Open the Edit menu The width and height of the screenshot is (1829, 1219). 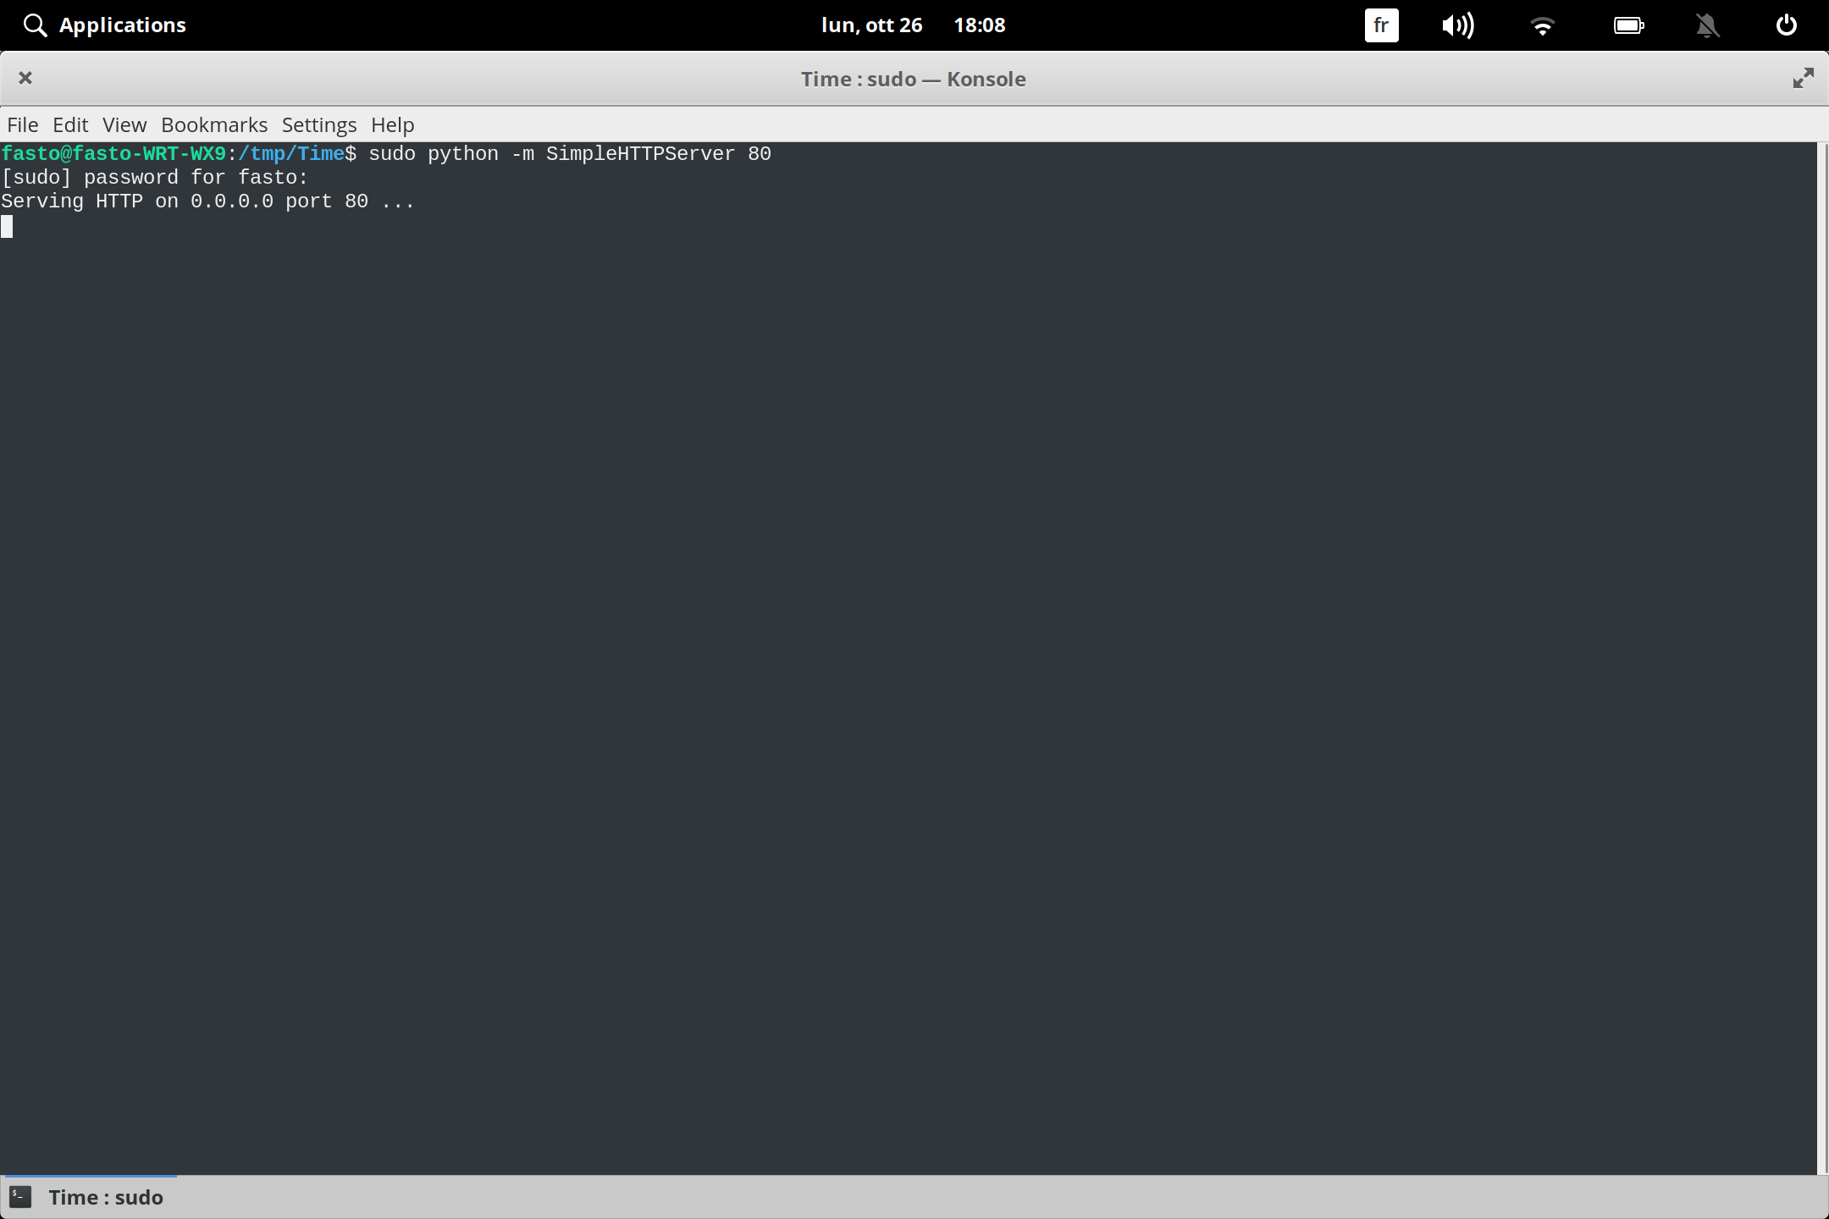click(71, 124)
